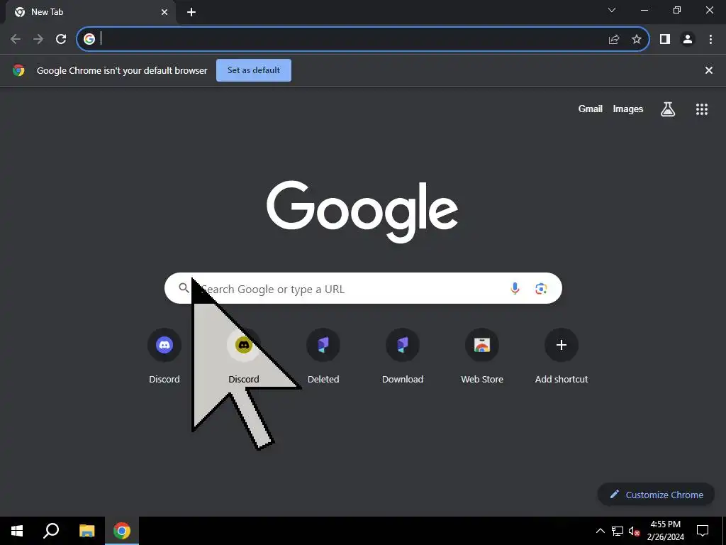
Task: Open Search Labs flask icon
Action: (668, 109)
